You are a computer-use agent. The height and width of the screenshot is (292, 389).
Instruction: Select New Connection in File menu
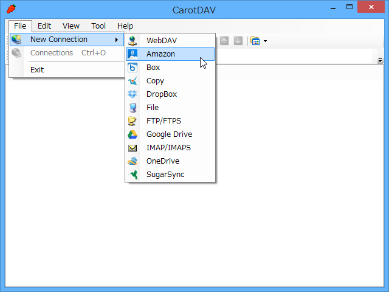tap(67, 40)
